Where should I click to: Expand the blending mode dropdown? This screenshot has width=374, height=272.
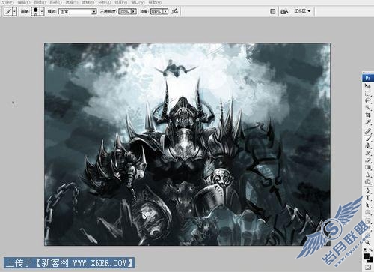click(94, 11)
